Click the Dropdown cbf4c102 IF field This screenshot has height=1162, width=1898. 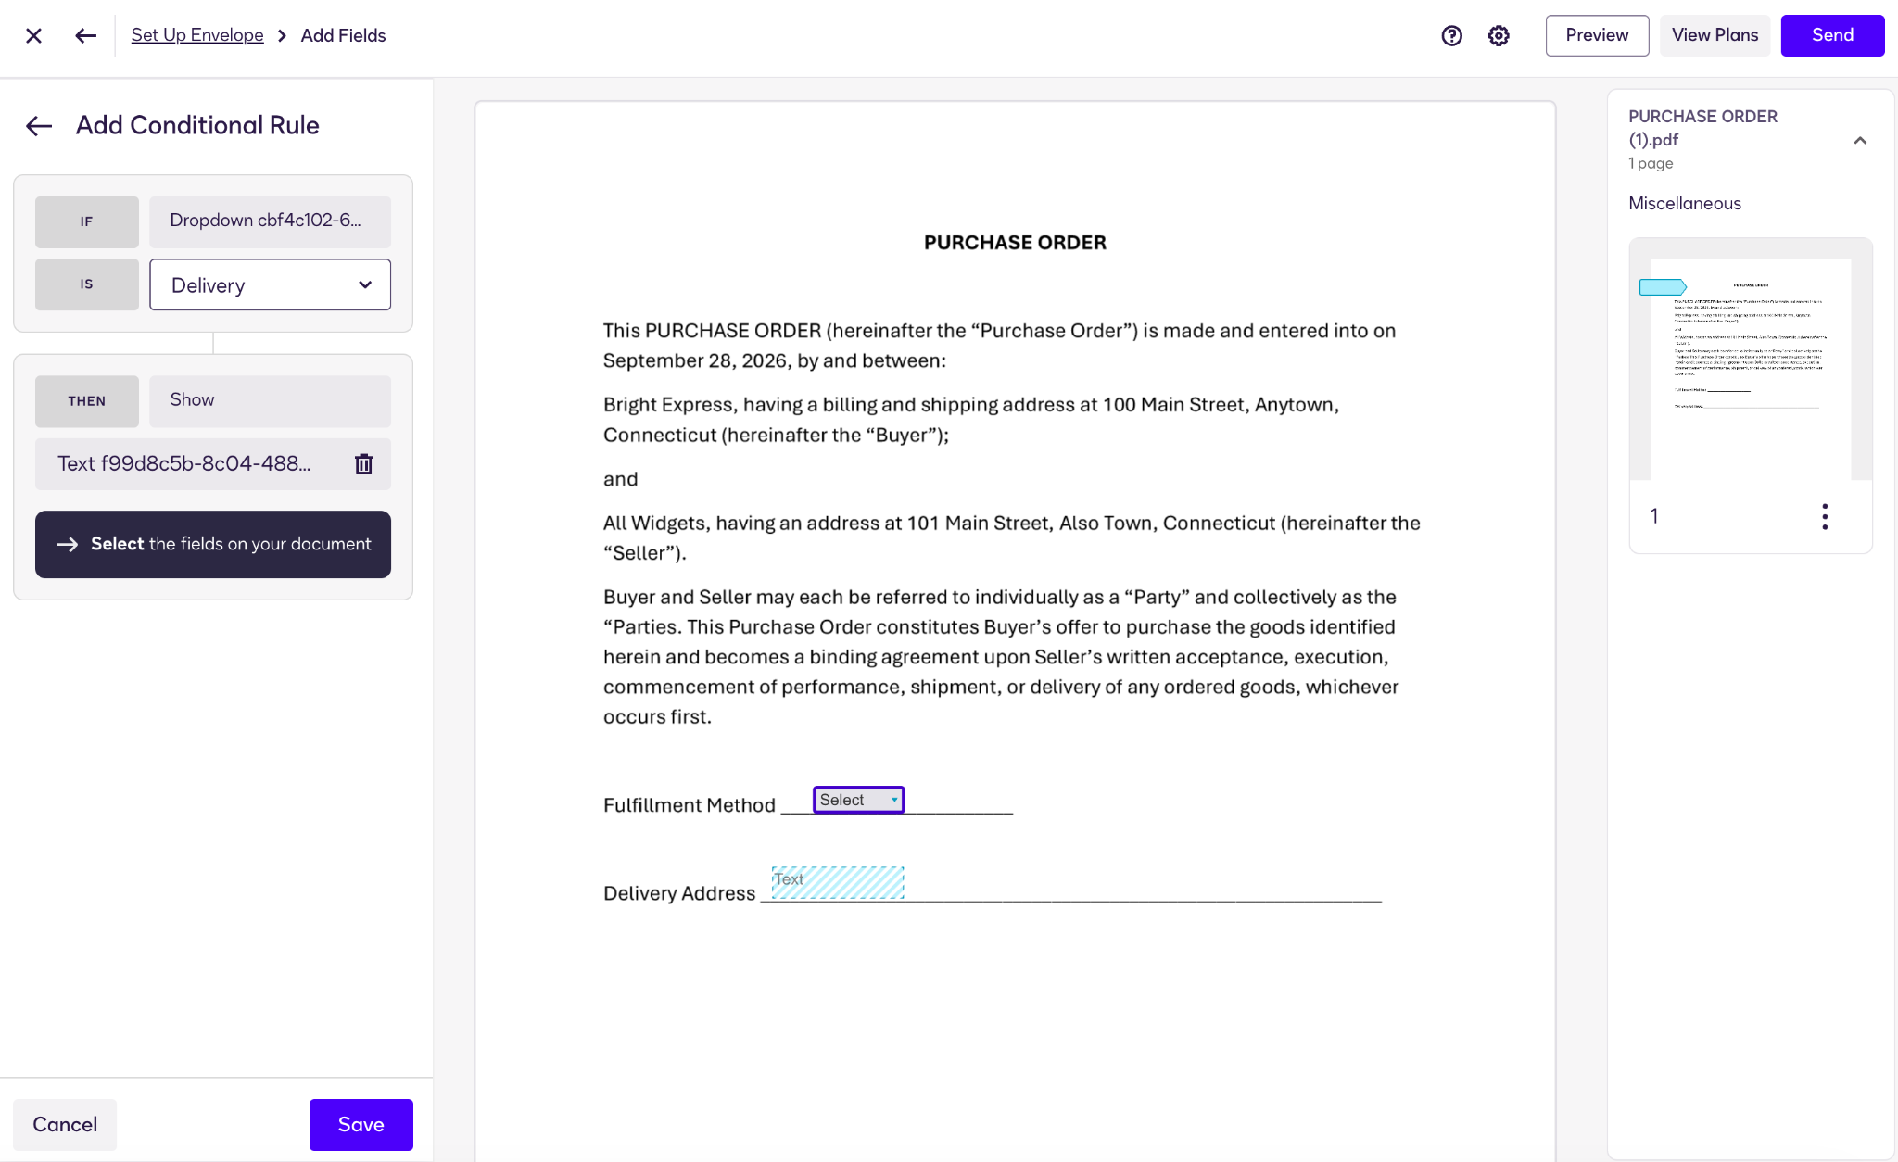point(270,221)
